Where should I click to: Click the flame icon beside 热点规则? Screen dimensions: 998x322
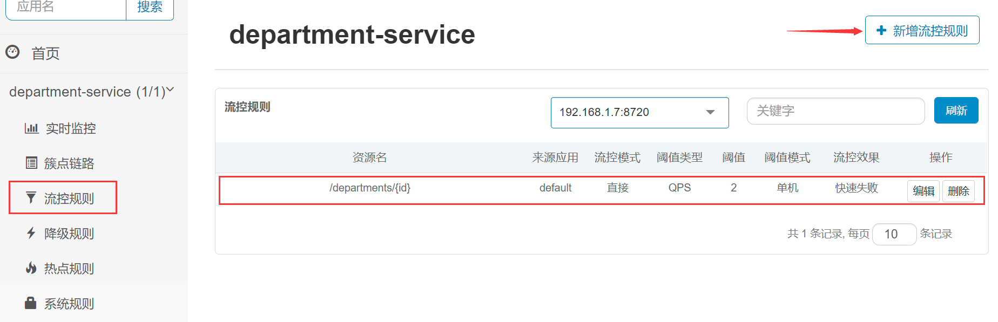31,268
